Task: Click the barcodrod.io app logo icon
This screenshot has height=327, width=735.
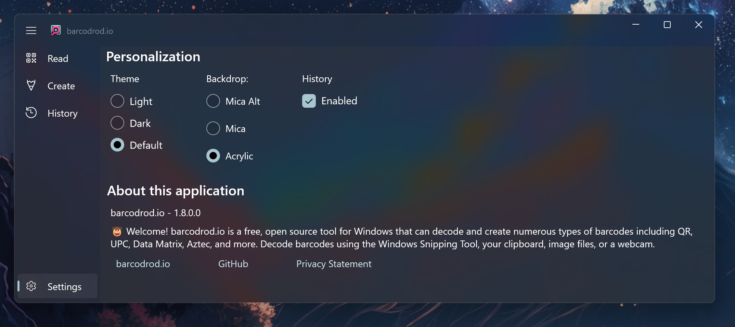Action: 56,30
